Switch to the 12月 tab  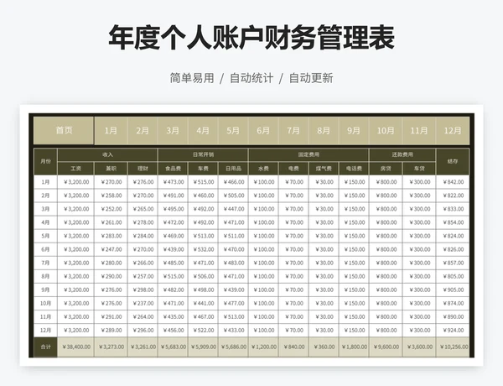tap(453, 130)
